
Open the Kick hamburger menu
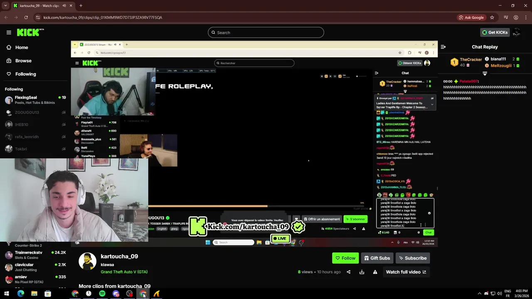(x=9, y=32)
